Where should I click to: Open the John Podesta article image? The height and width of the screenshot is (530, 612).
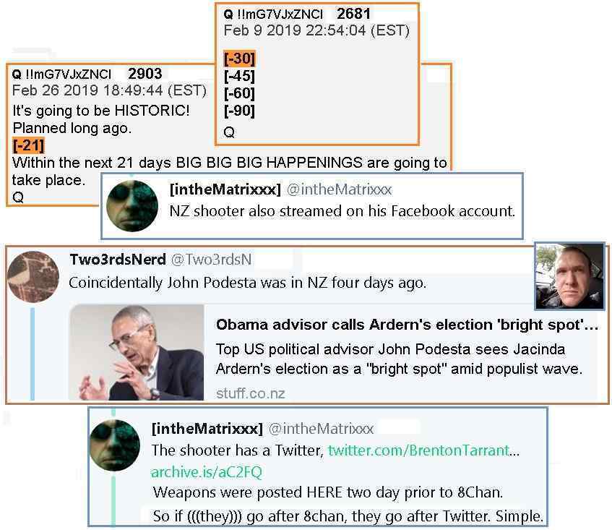pyautogui.click(x=137, y=352)
